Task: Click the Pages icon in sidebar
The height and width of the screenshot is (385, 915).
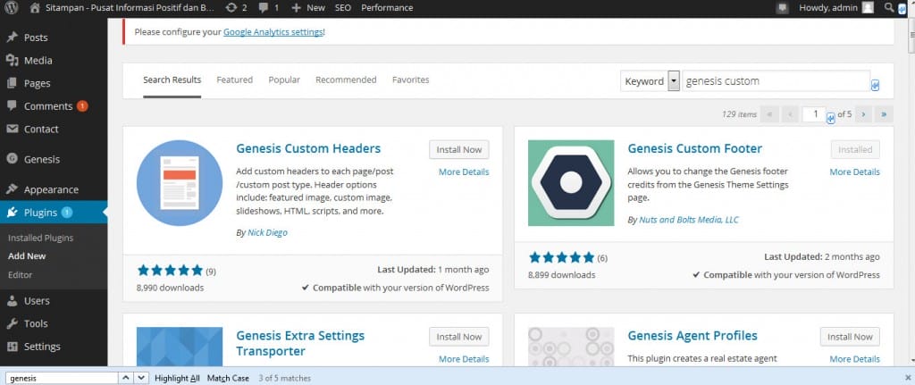Action: [13, 83]
